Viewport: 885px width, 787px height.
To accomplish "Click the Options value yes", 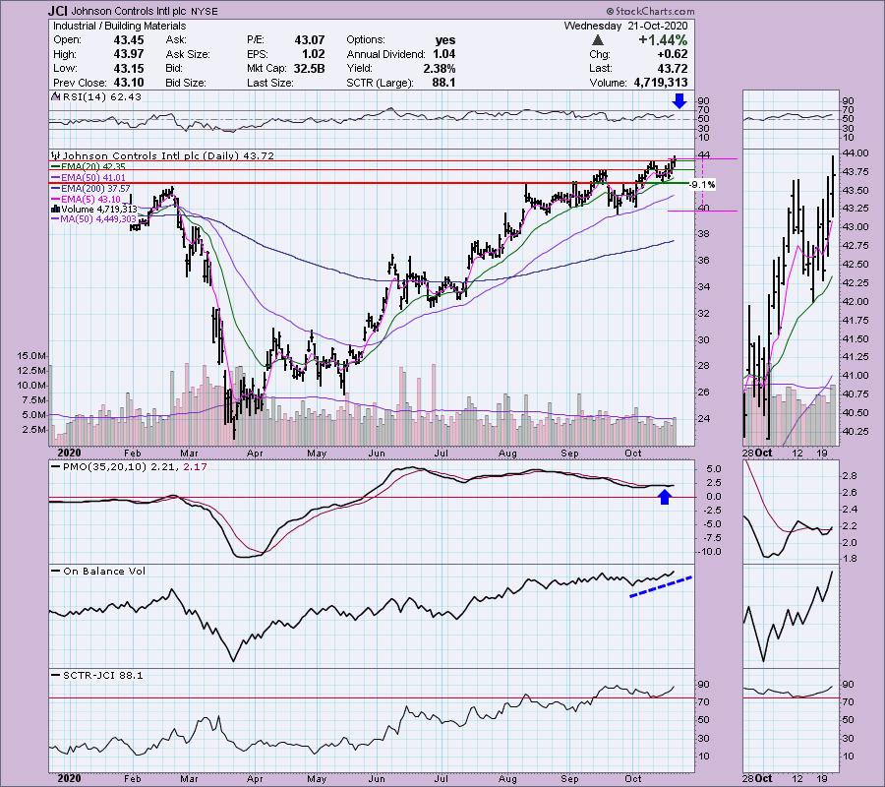I will click(445, 40).
